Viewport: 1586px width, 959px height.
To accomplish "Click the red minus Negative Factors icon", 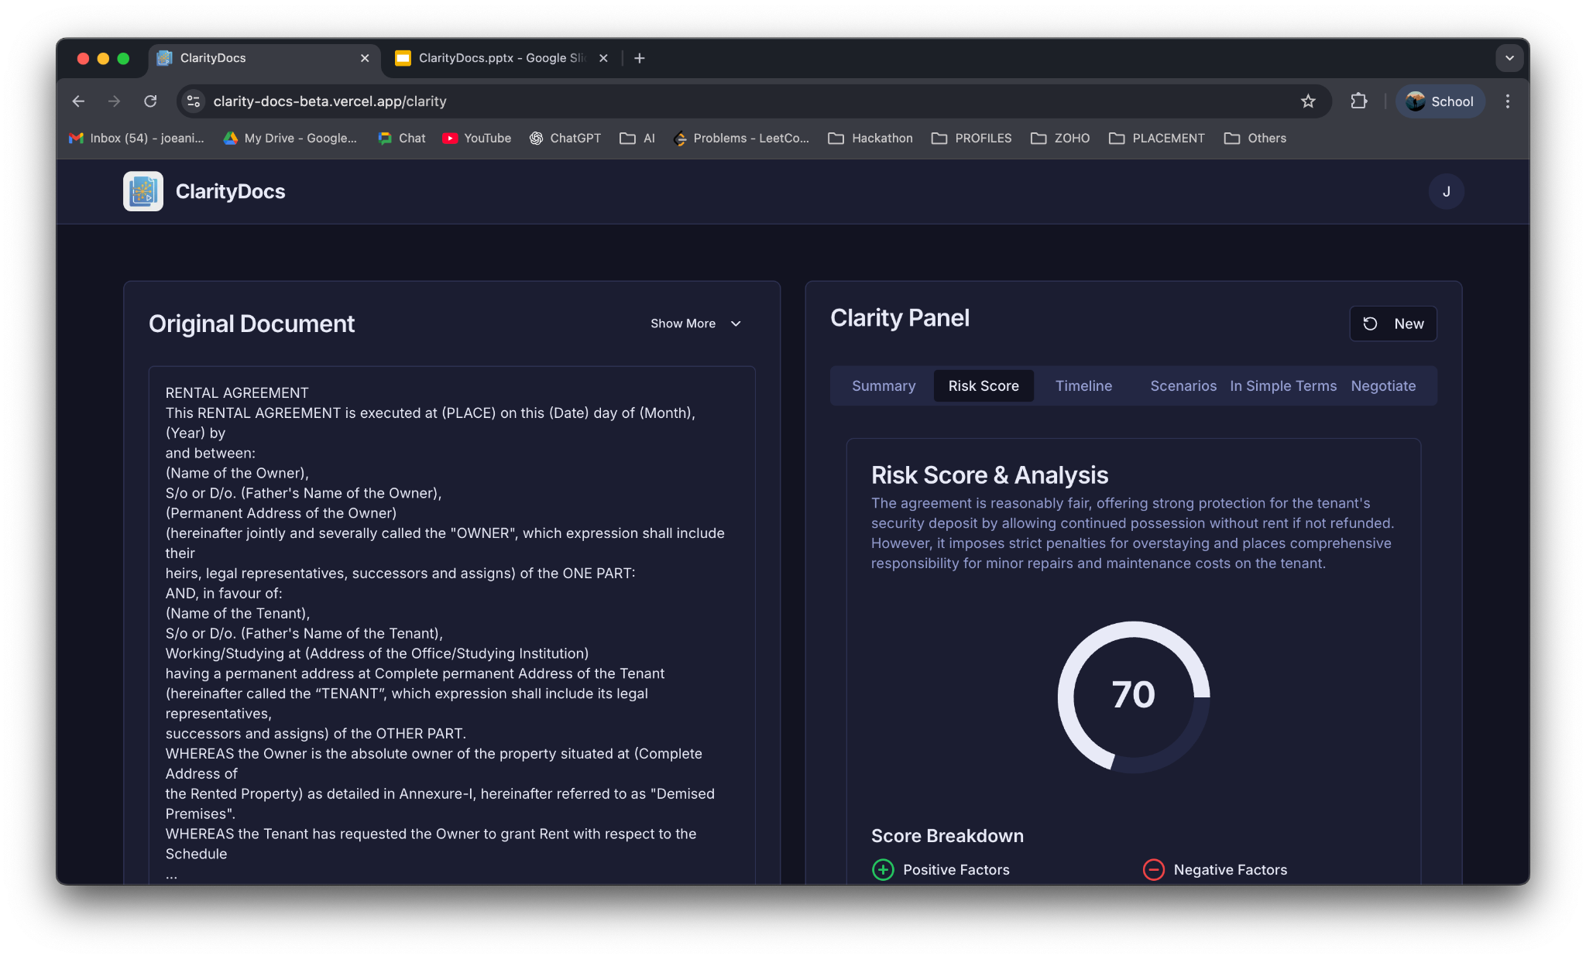I will (x=1153, y=869).
